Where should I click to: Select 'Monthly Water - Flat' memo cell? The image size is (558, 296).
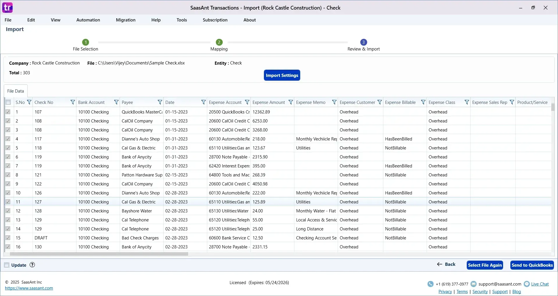coord(316,211)
